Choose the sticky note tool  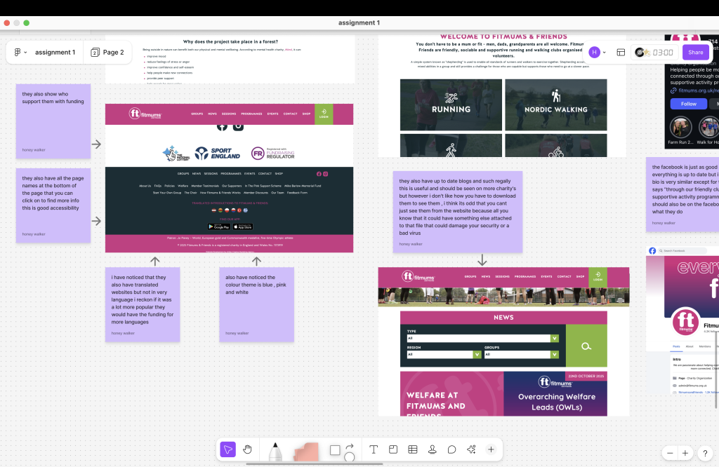pyautogui.click(x=306, y=451)
